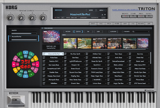
Task: Click realtime control knob 3
Action: tap(32, 18)
